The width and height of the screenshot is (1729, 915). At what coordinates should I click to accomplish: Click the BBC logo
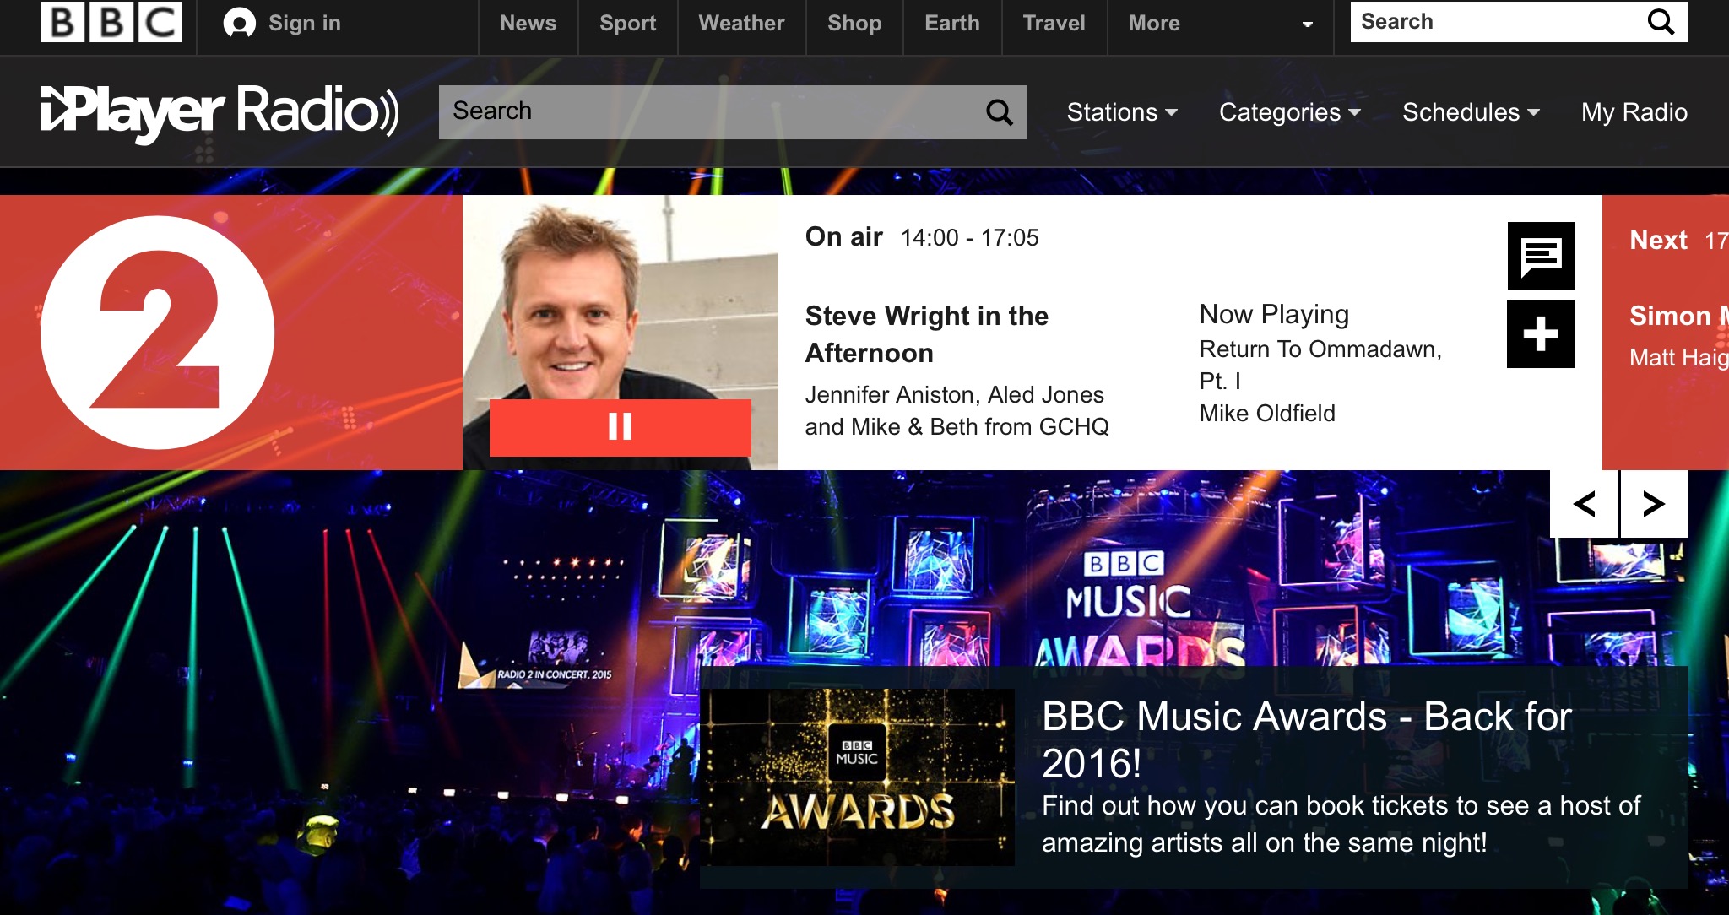[x=111, y=22]
